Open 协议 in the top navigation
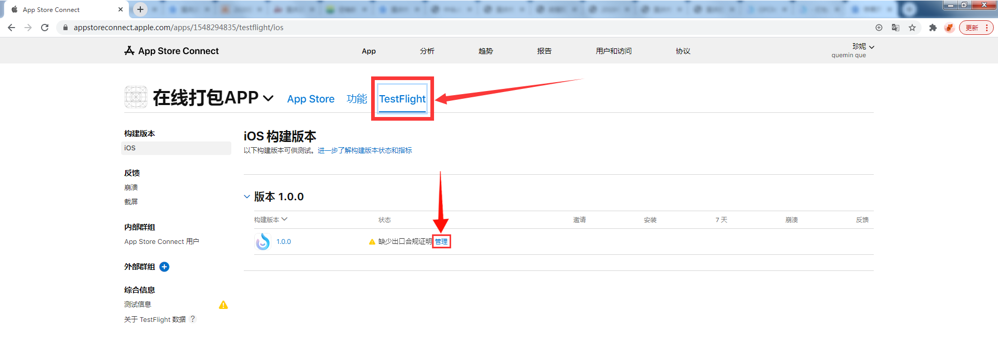 [x=683, y=51]
